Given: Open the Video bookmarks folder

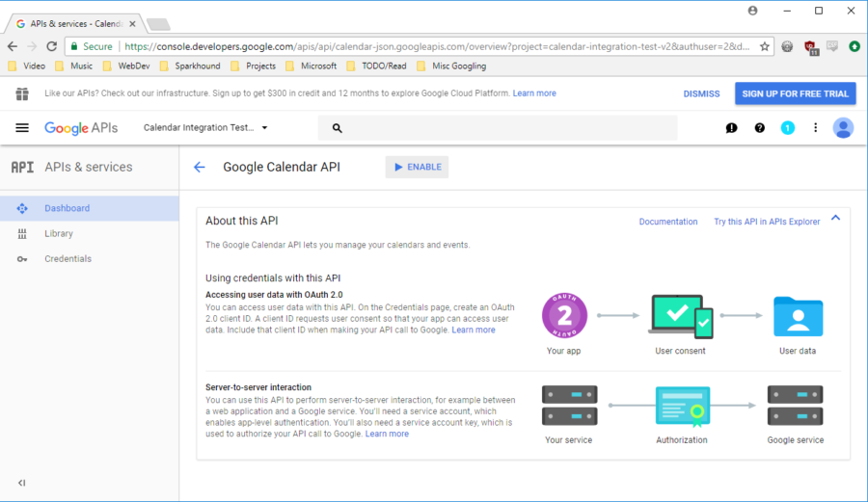Looking at the screenshot, I should tap(27, 66).
